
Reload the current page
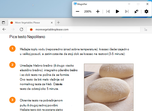tap(21, 29)
